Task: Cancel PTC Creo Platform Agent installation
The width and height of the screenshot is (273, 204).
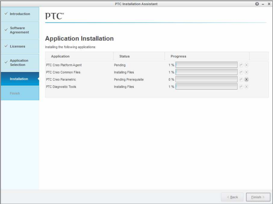Action: 246,65
